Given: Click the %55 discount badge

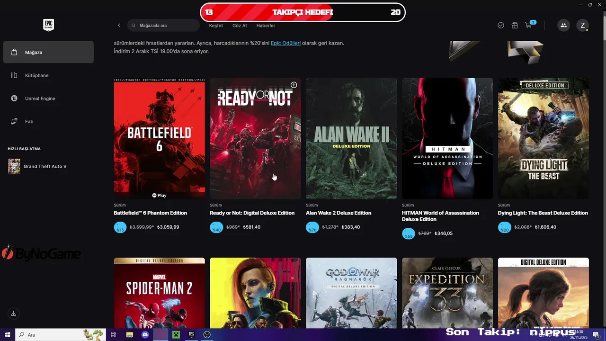Looking at the screenshot, I should coord(408,233).
